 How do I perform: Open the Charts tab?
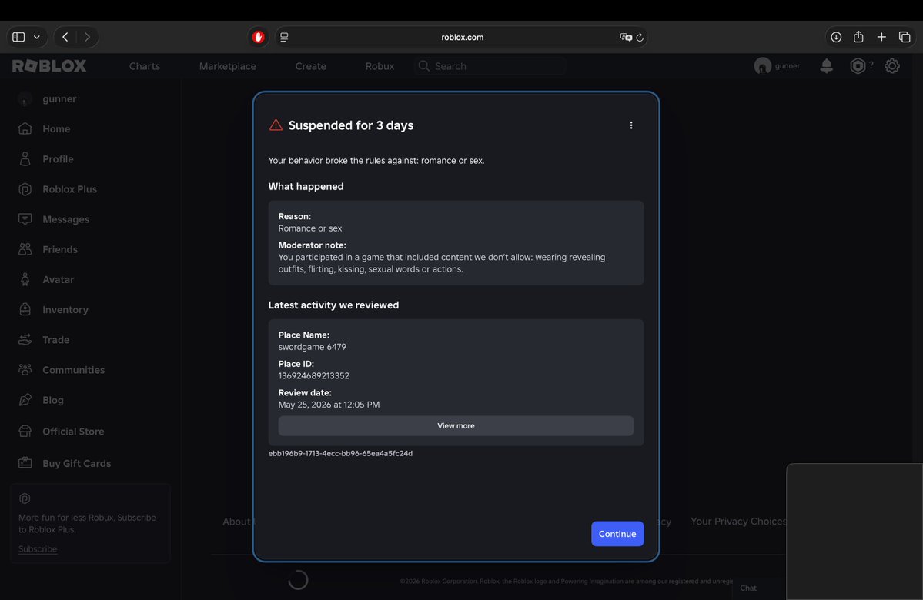point(144,66)
